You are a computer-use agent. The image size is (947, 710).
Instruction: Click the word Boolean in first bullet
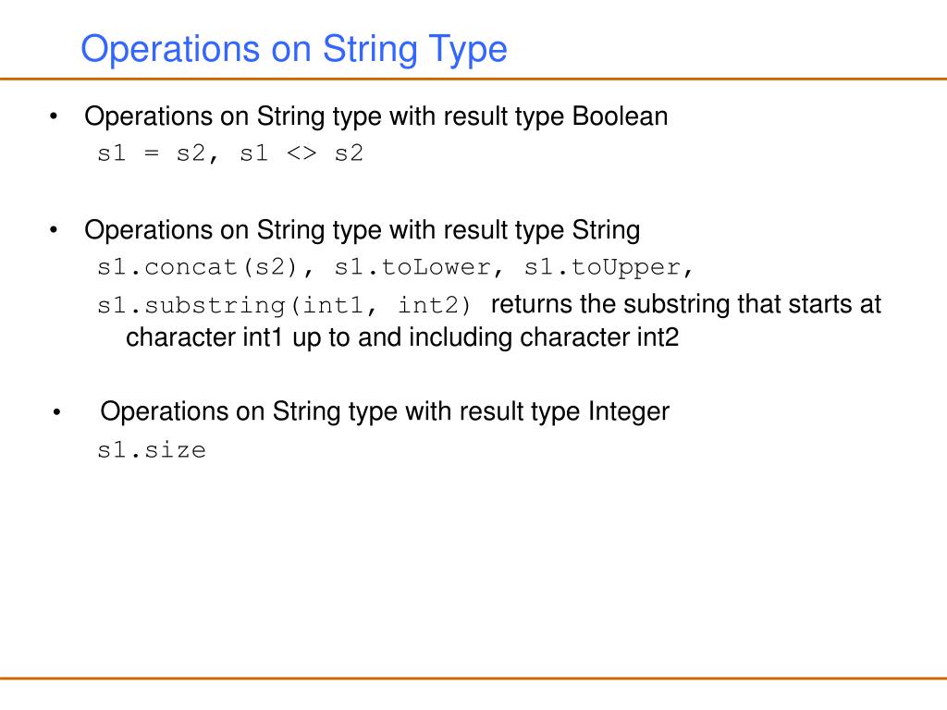(620, 116)
